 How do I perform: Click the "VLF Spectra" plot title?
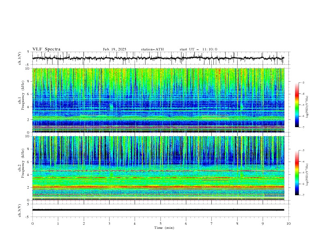pyautogui.click(x=46, y=49)
